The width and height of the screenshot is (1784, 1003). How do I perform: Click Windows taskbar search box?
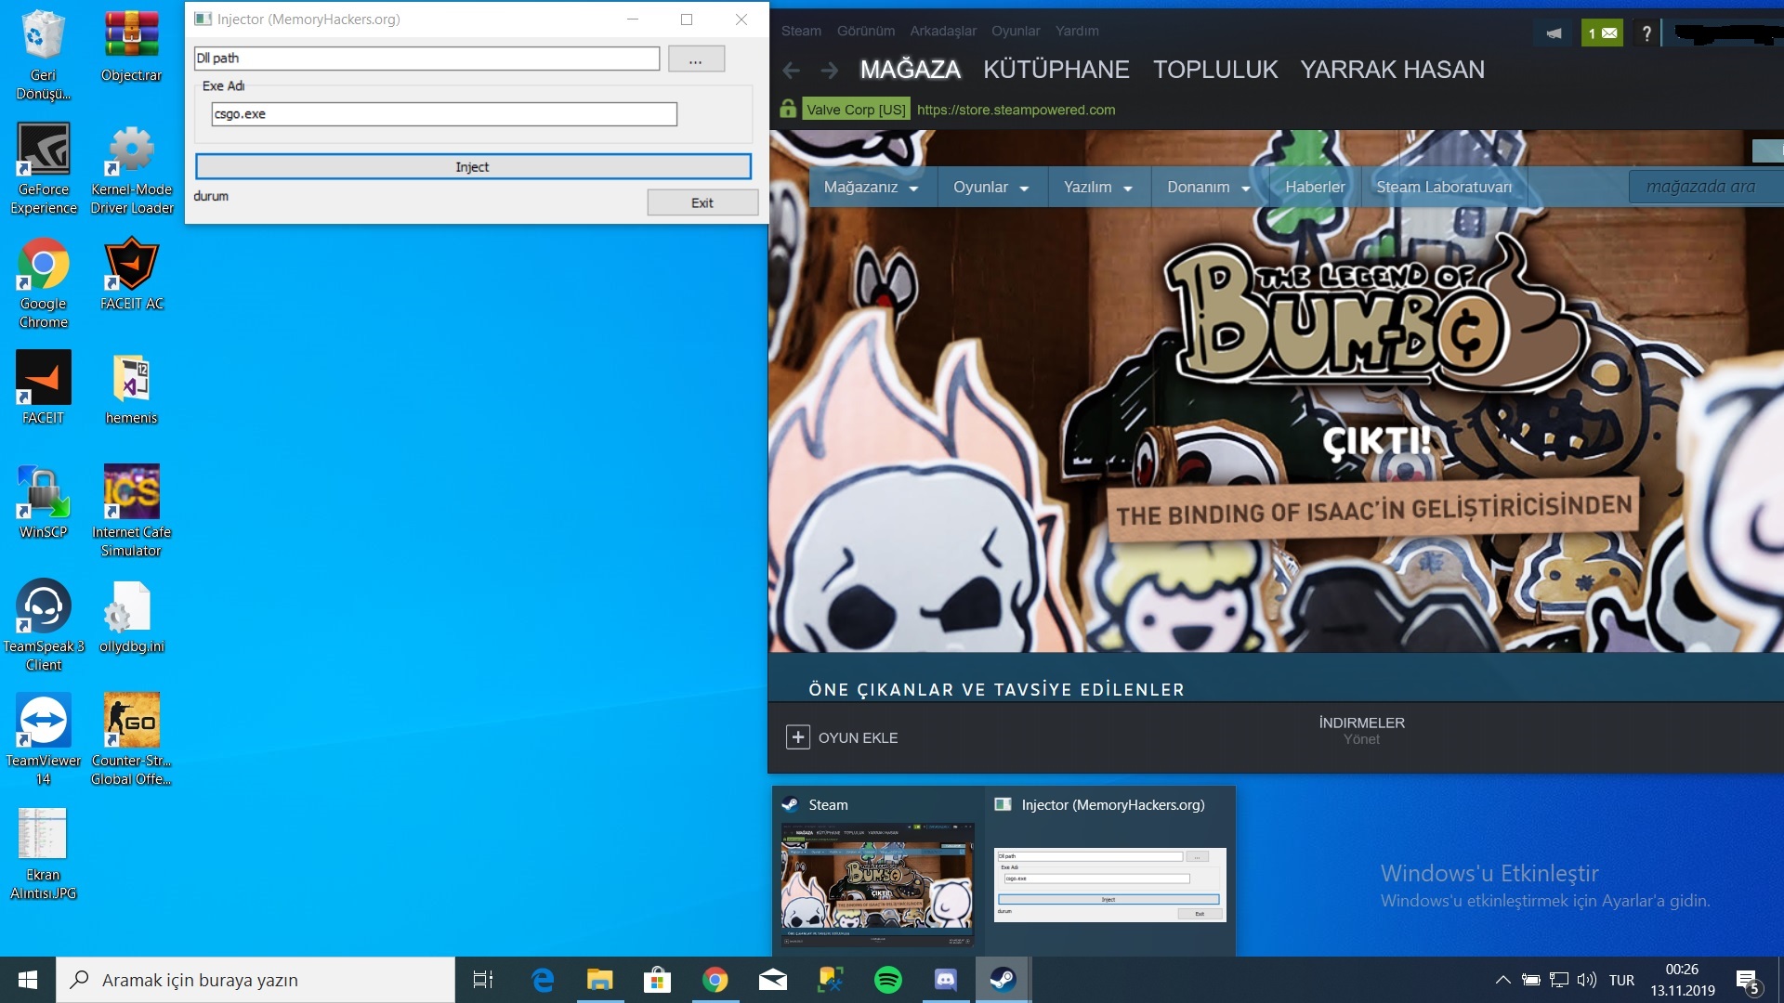[256, 980]
